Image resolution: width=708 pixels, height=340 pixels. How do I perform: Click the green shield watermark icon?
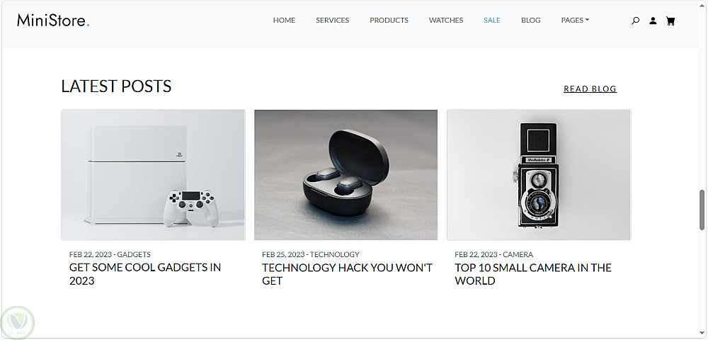point(18,322)
